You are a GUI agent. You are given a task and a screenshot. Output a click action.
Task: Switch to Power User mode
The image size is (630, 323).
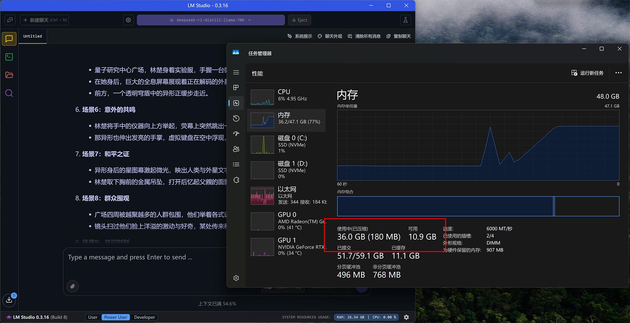(x=115, y=317)
